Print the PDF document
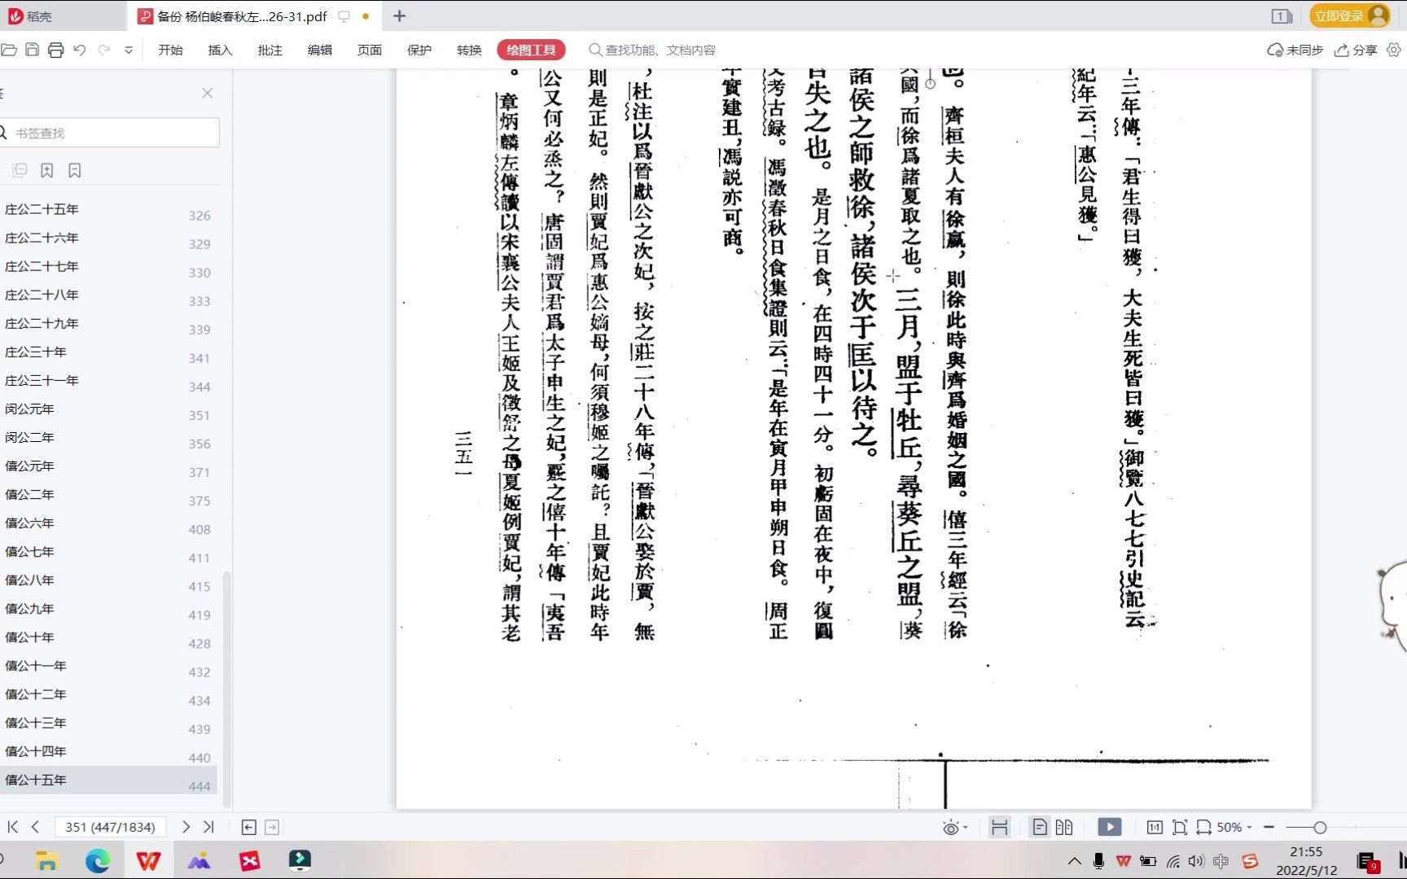The height and width of the screenshot is (879, 1407). 55,50
